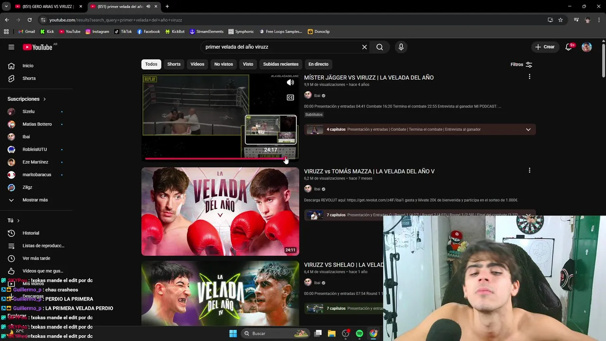The height and width of the screenshot is (341, 606).
Task: Click the Crear button
Action: click(x=544, y=47)
